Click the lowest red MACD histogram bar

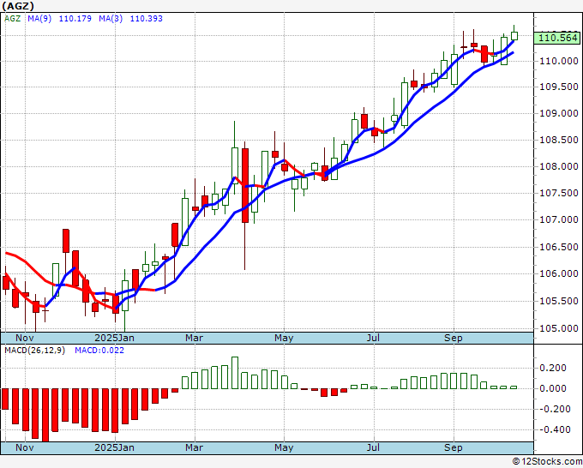[45, 415]
